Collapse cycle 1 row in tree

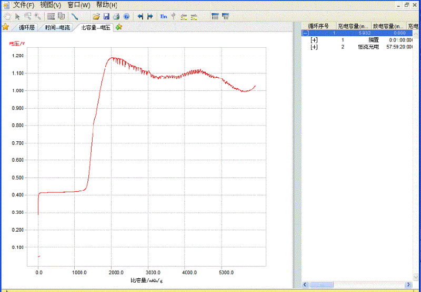[x=305, y=33]
